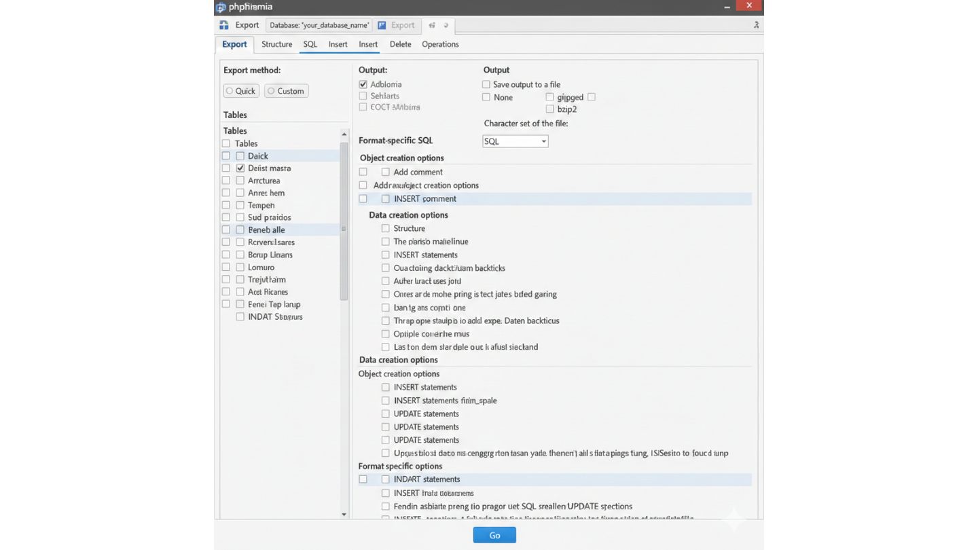Enable the Save output to a file checkbox
Viewport: 978px width, 550px height.
tap(486, 84)
